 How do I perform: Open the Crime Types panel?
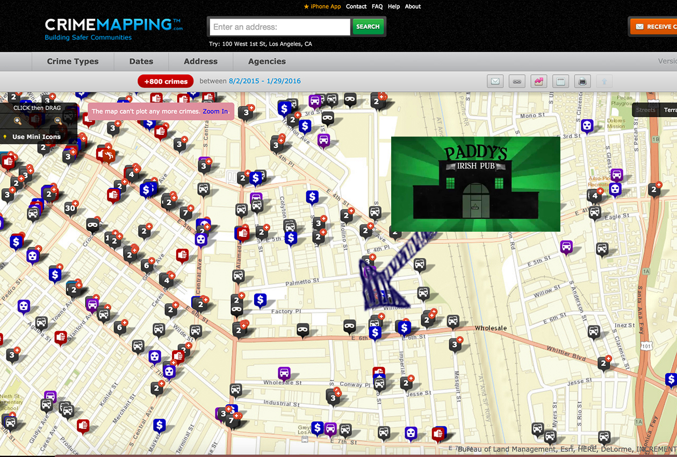click(73, 61)
